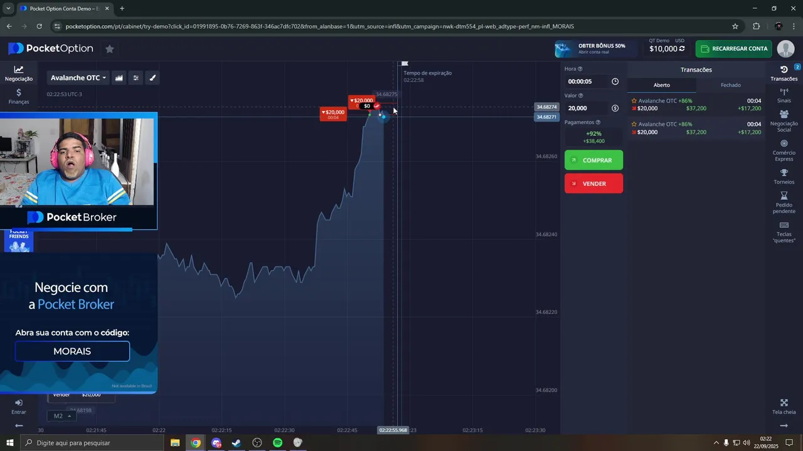The width and height of the screenshot is (803, 451).
Task: Collapse the left sidebar with the arrow
Action: (19, 425)
